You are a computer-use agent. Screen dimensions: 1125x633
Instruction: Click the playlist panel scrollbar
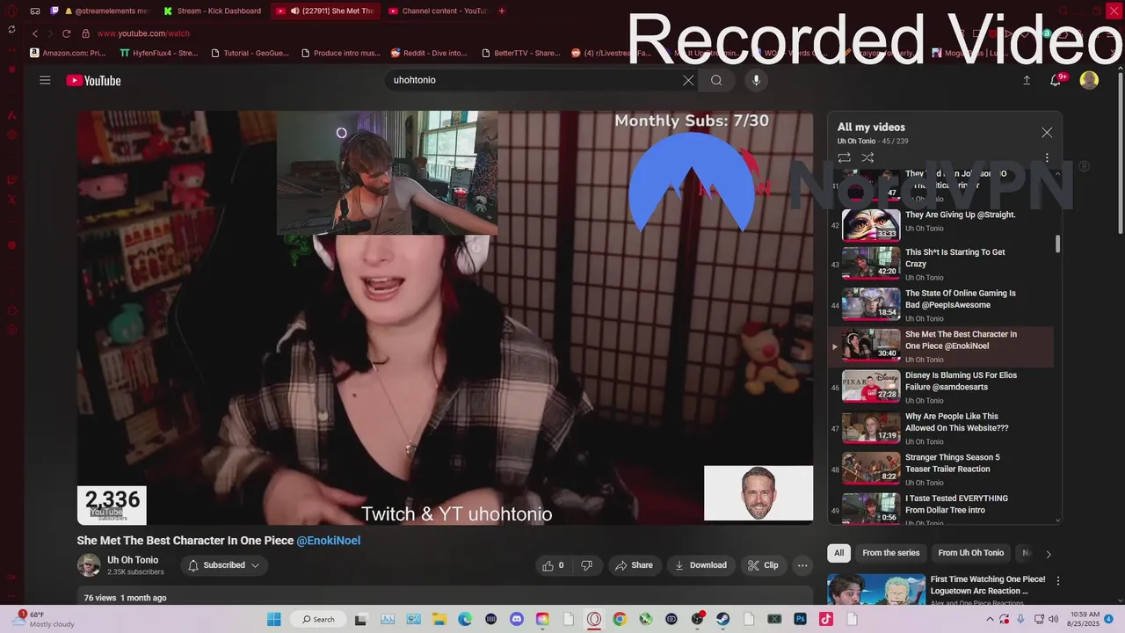coord(1057,244)
